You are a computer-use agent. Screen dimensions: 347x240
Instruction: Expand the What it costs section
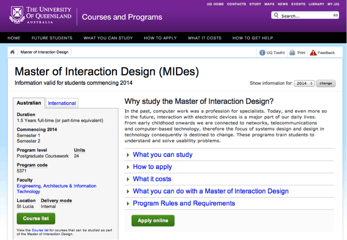152,179
